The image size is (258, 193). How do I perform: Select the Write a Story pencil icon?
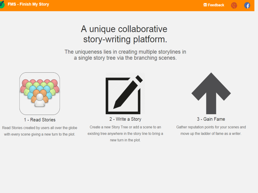pos(125,93)
